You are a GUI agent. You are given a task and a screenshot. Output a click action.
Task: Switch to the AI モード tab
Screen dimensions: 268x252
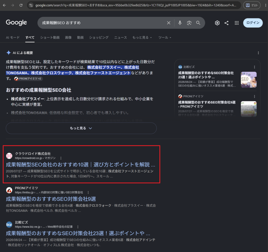click(x=13, y=37)
